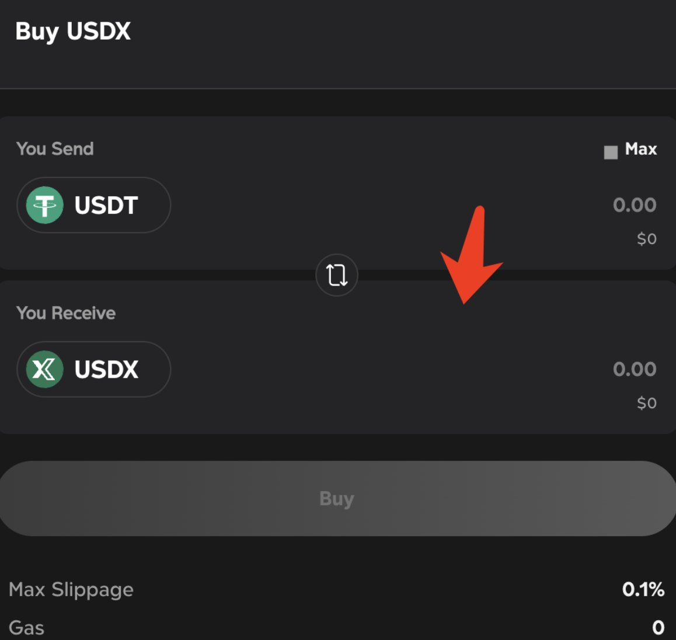Click the Gas value 0
676x640 pixels.
coord(658,628)
